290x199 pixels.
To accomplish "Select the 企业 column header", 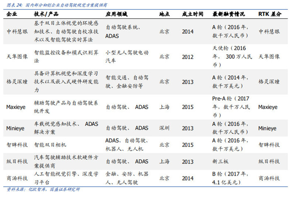I will click(12, 14).
